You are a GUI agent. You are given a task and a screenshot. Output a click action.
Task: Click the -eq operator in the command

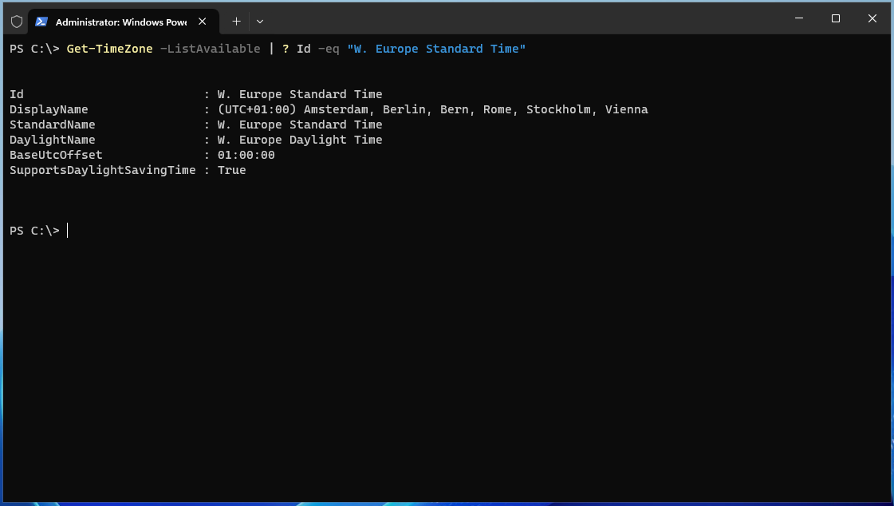tap(329, 49)
